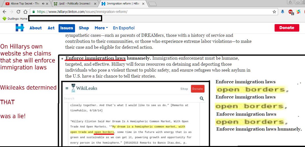Click the WikiLeaks search magnifier icon
The height and width of the screenshot is (147, 305).
click(202, 99)
